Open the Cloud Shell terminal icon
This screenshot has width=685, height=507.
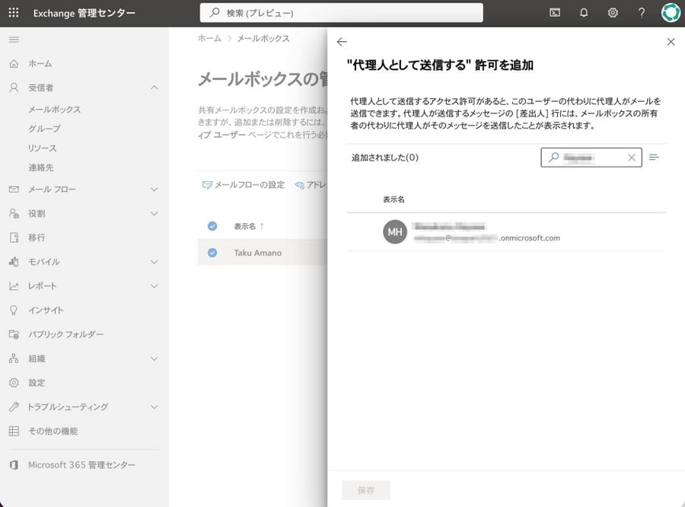coord(556,13)
